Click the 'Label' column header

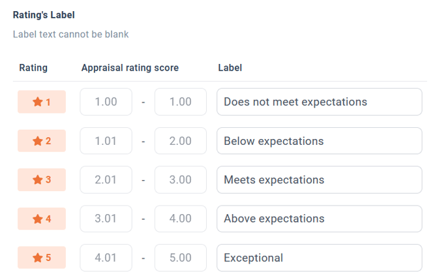coord(230,68)
